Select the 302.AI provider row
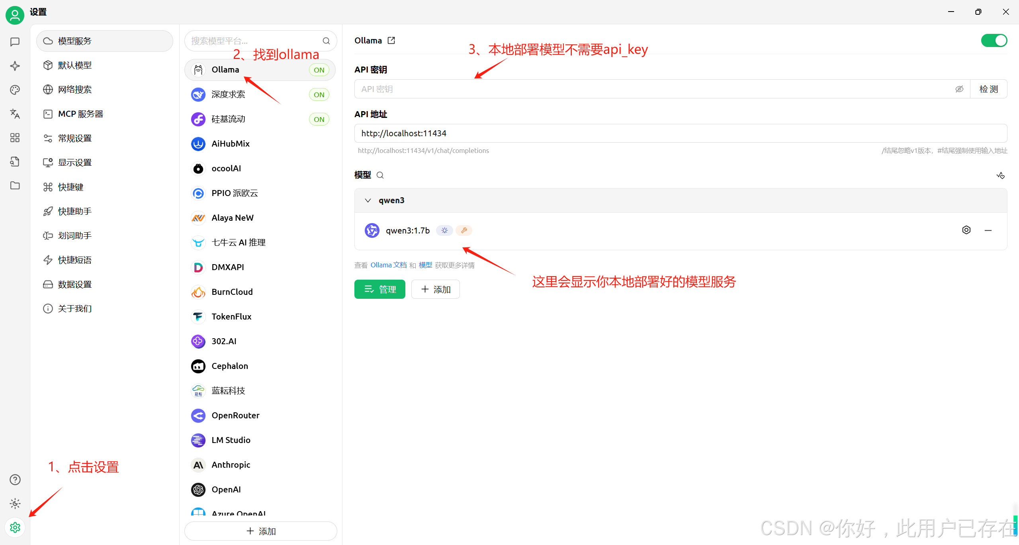The height and width of the screenshot is (545, 1019). tap(260, 341)
